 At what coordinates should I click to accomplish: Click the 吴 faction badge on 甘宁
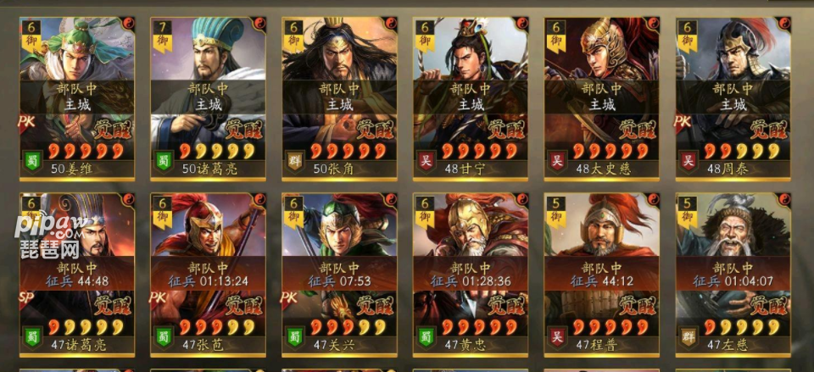click(427, 160)
